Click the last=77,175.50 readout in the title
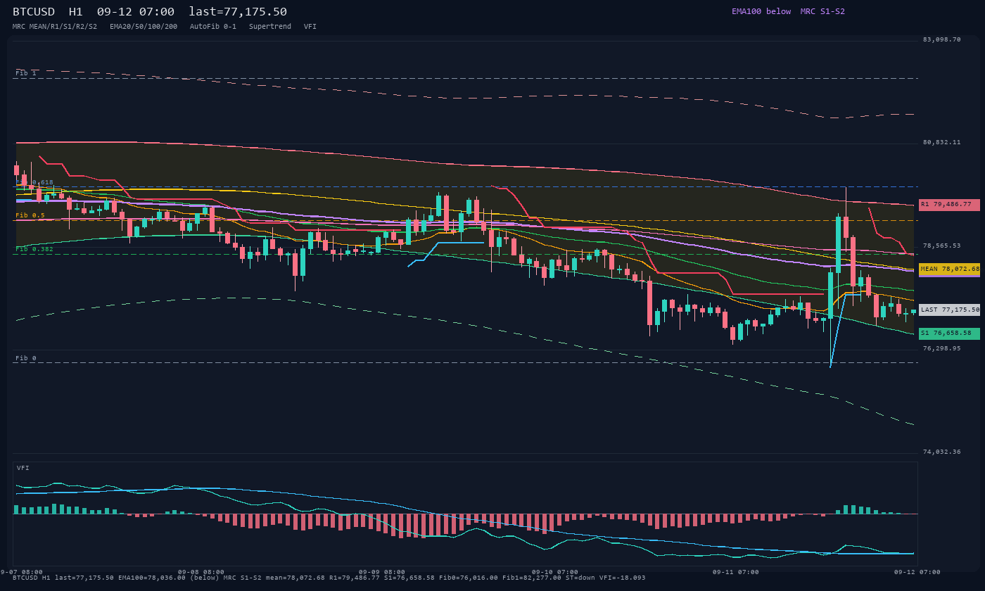 [238, 12]
